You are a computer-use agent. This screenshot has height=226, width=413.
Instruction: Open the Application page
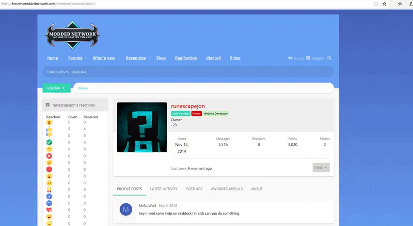click(x=186, y=58)
